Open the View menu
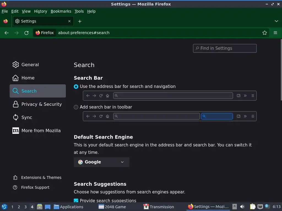This screenshot has height=211, width=282. tap(26, 11)
